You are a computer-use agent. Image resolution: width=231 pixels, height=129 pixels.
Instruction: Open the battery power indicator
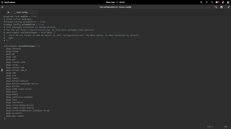point(217,2)
